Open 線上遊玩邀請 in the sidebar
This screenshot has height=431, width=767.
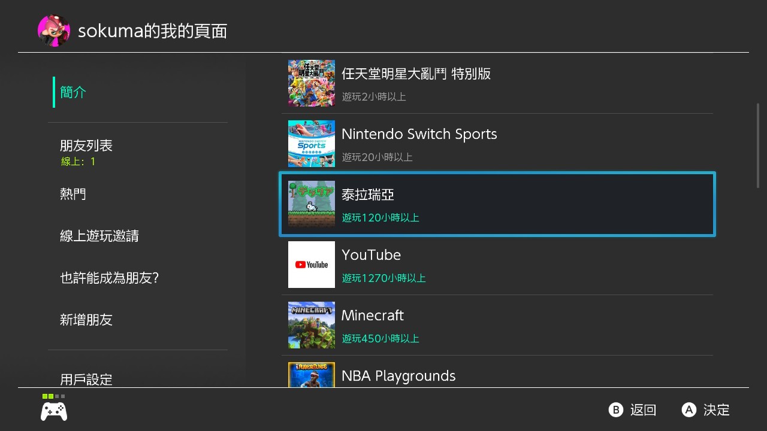pos(99,236)
